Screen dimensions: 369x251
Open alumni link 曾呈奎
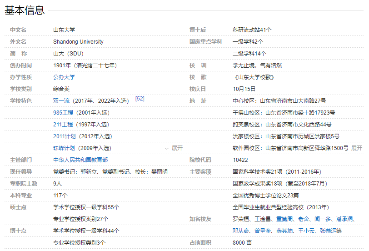point(263,231)
